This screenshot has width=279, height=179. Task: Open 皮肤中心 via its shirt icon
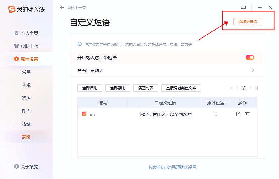[x=16, y=46]
